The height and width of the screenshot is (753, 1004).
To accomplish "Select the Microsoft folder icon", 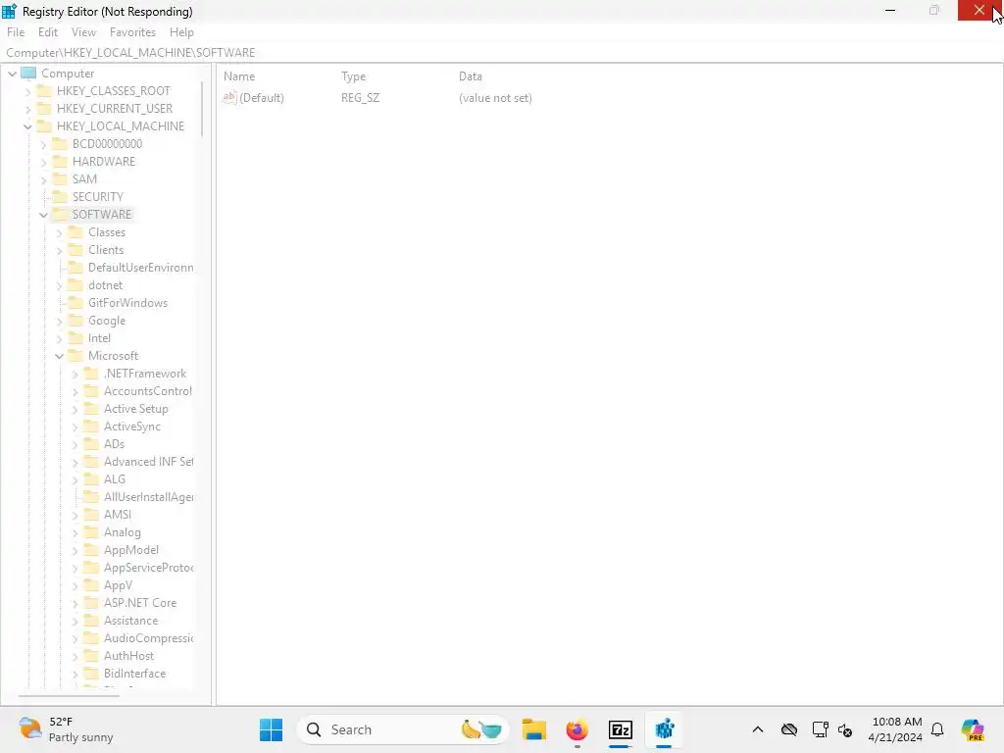I will [75, 355].
